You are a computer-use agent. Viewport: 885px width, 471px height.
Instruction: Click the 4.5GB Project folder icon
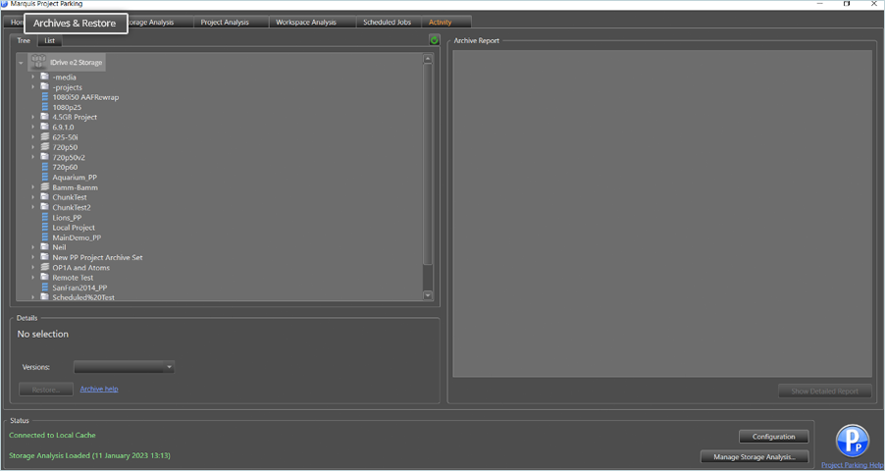coord(45,117)
